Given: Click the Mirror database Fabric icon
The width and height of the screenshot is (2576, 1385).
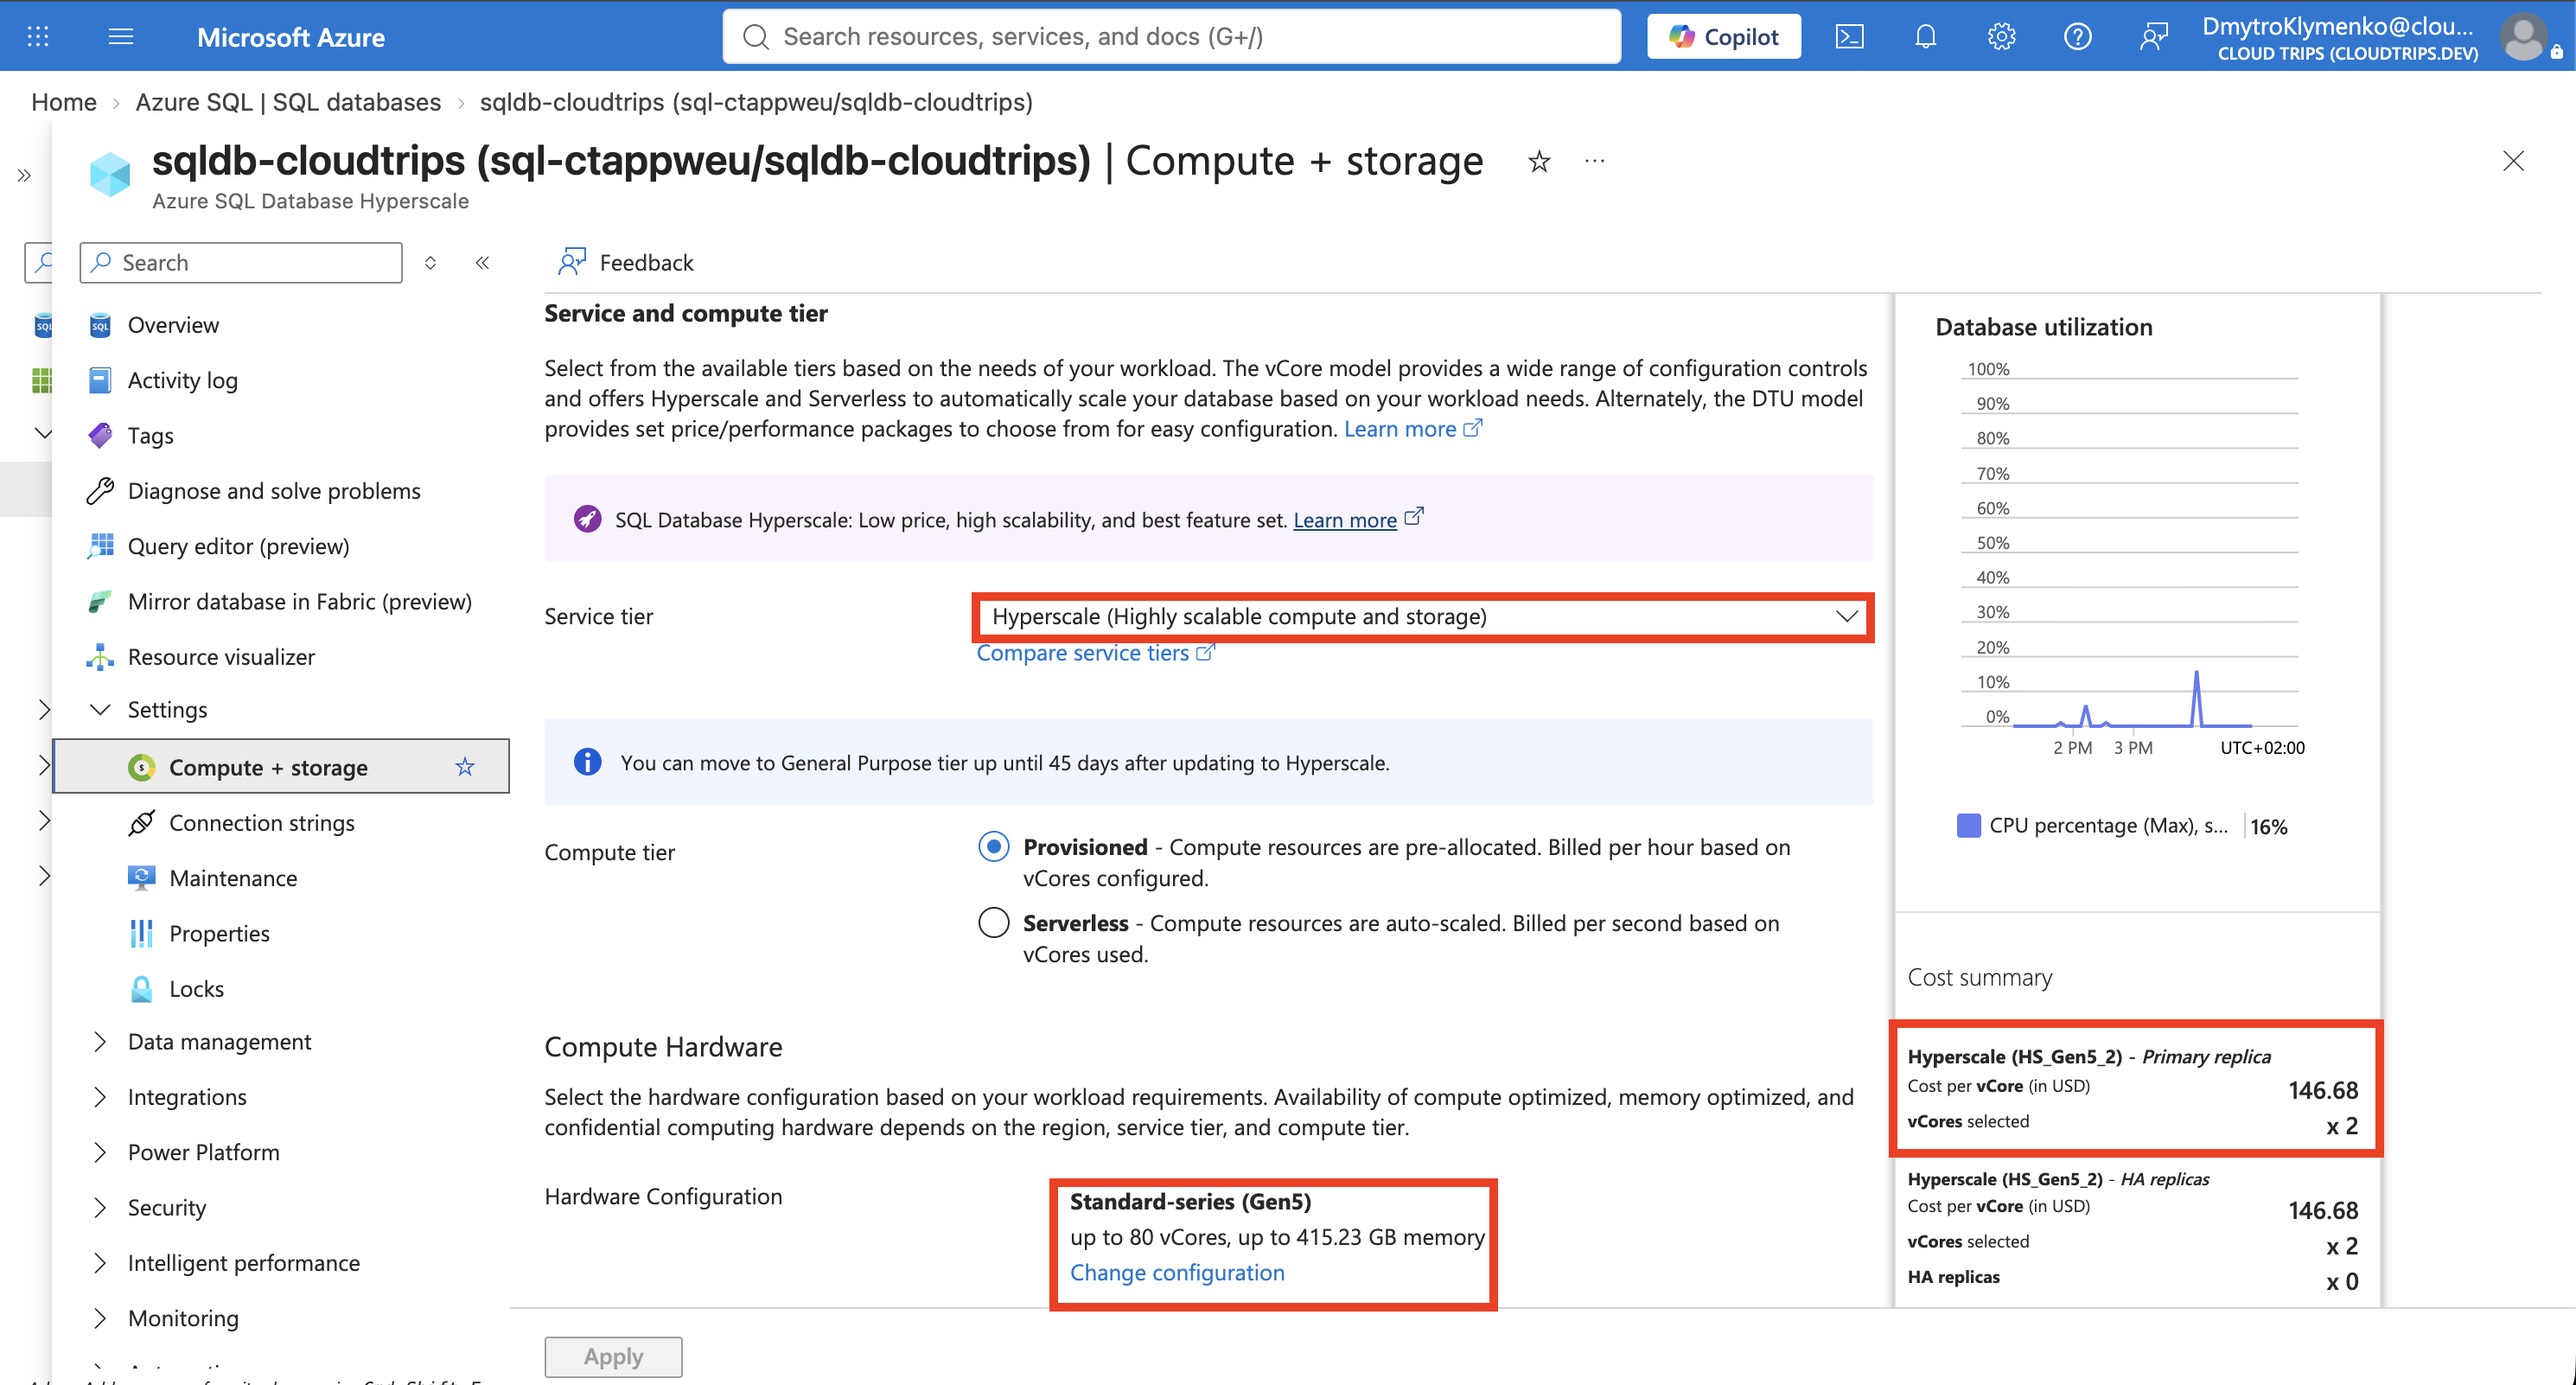Looking at the screenshot, I should tap(100, 601).
